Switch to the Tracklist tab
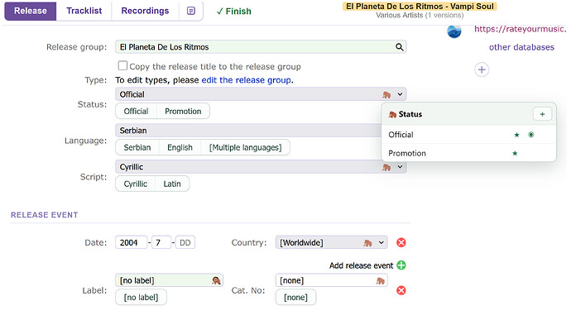Image resolution: width=571 pixels, height=320 pixels. [x=84, y=11]
